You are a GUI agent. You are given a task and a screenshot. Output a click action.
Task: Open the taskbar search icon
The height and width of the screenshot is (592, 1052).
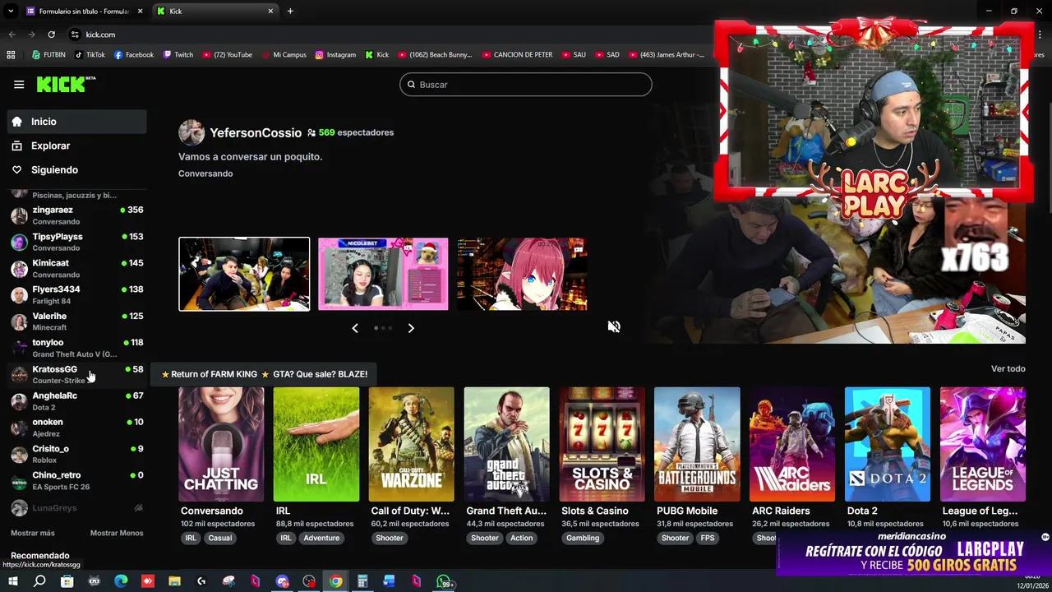[x=39, y=581]
